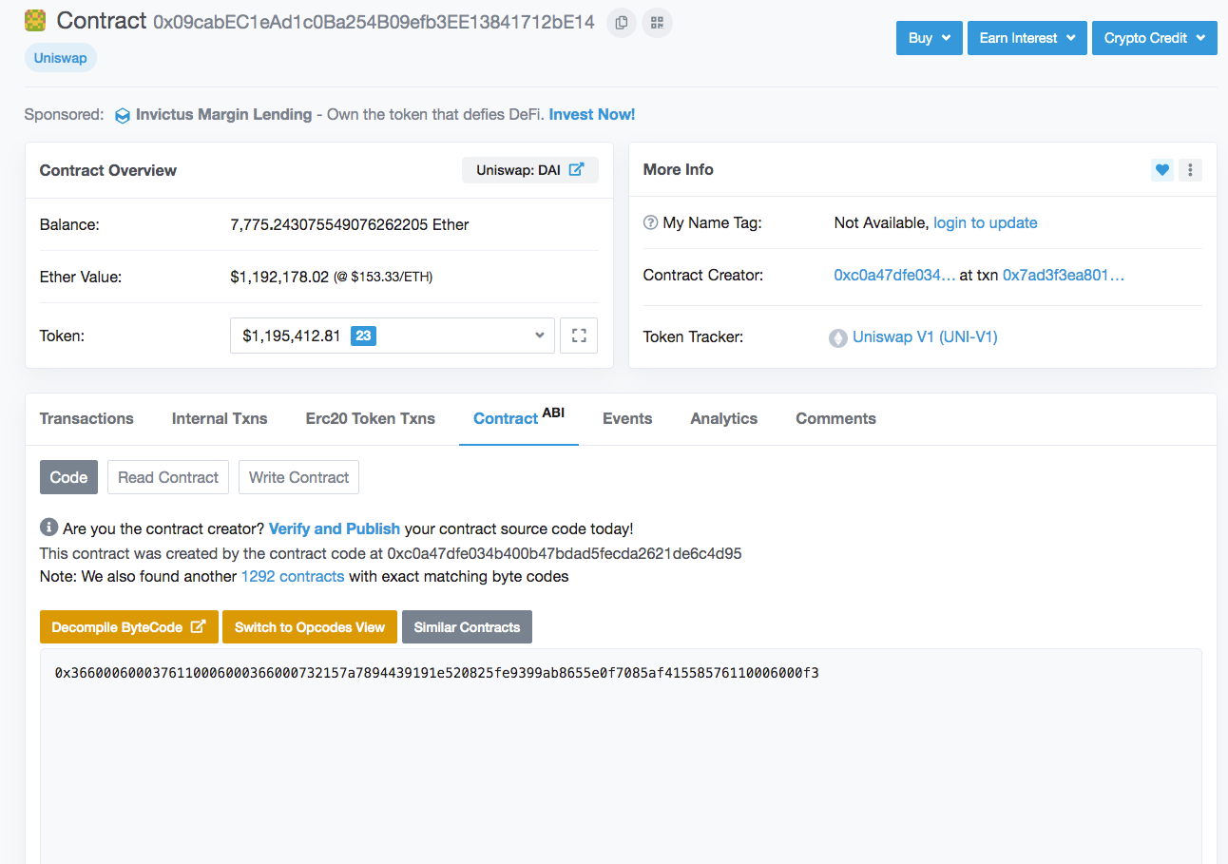Viewport: 1228px width, 864px height.
Task: Open the Erc20 Token Txns tab
Action: pyautogui.click(x=371, y=418)
